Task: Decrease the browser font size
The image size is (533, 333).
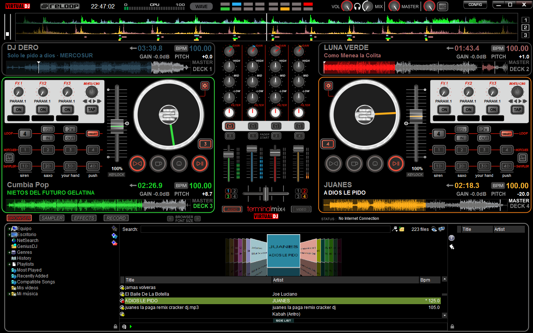Action: [170, 219]
